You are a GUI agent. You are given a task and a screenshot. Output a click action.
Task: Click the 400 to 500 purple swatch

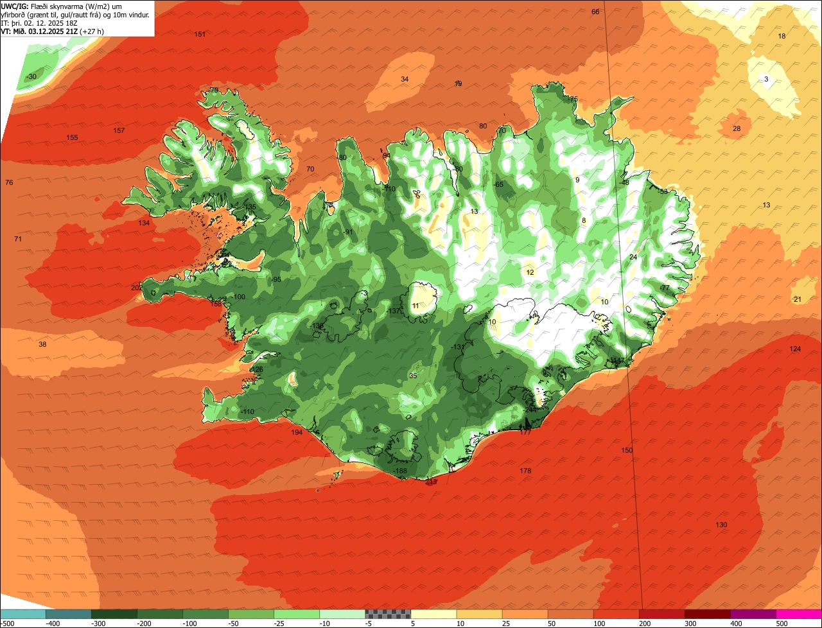[753, 614]
